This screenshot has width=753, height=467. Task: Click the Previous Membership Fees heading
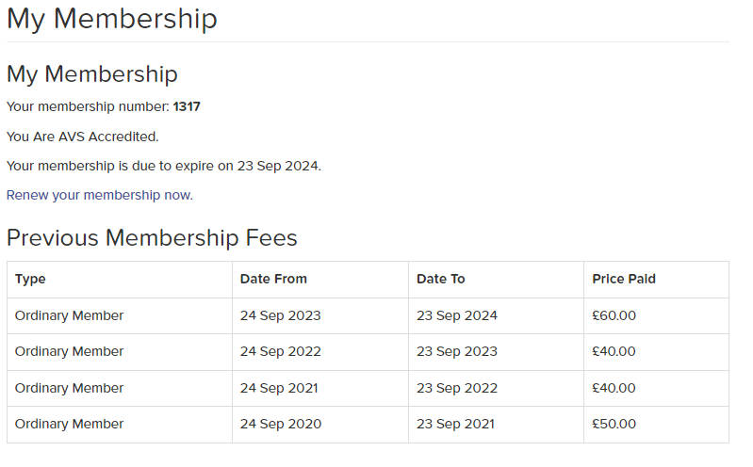click(152, 238)
